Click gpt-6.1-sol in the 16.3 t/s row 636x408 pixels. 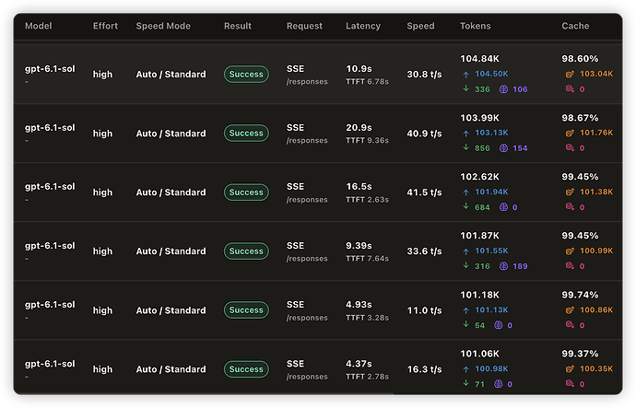[x=50, y=364]
